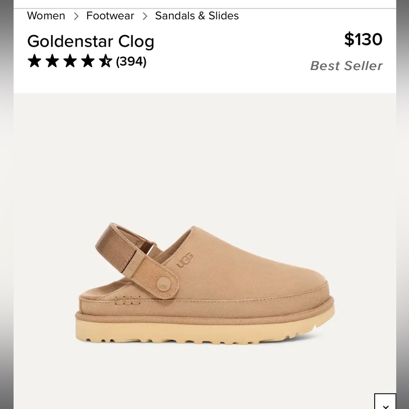Click the Goldenstar Clog product title
Viewport: 409px width, 409px height.
[90, 41]
